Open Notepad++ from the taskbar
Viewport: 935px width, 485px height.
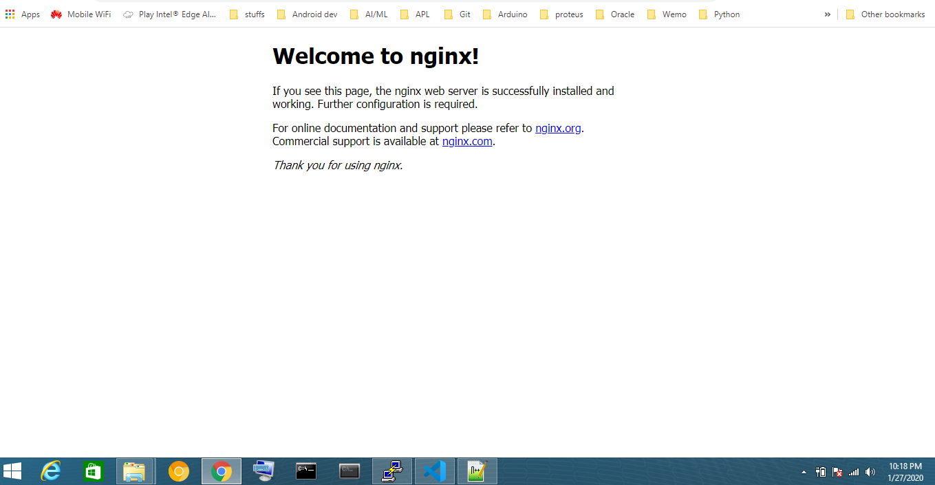click(x=477, y=471)
